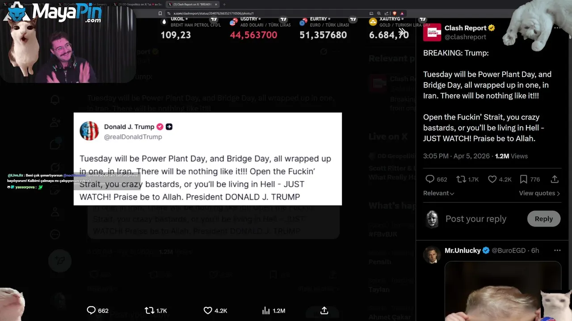The height and width of the screenshot is (321, 572).
Task: Click the reply icon in the photo viewer bar
Action: click(91, 310)
